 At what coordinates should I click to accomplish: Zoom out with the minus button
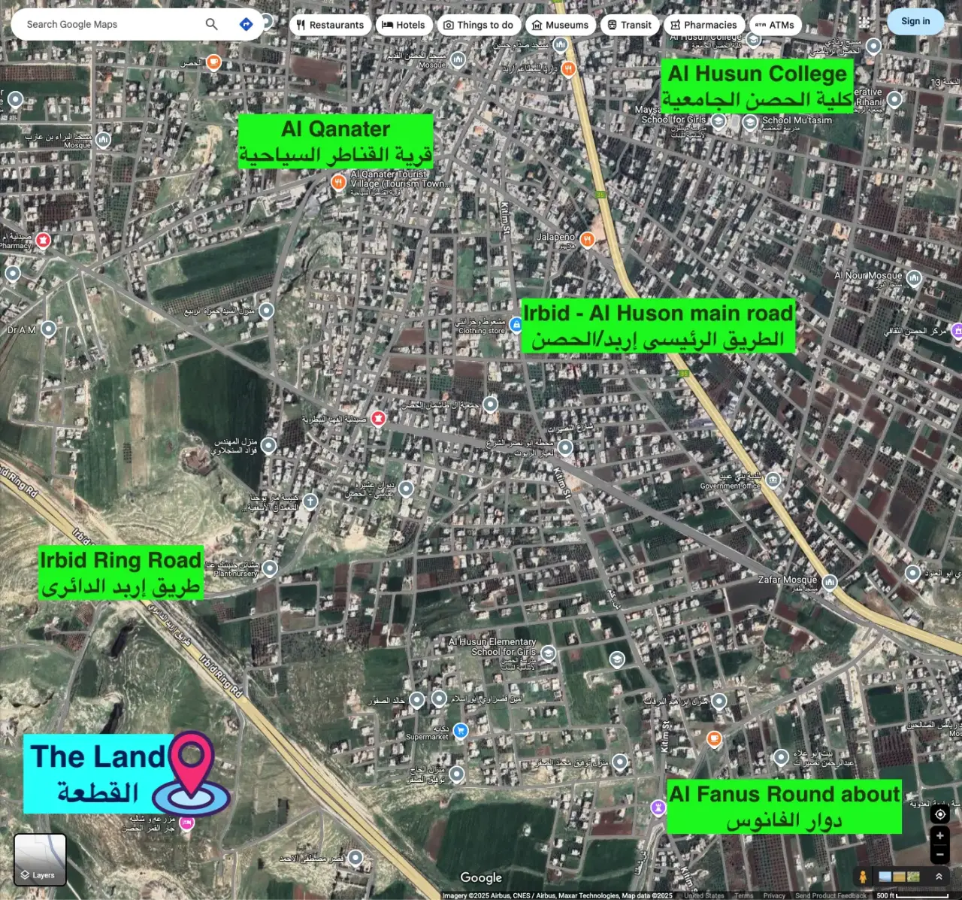tap(940, 854)
